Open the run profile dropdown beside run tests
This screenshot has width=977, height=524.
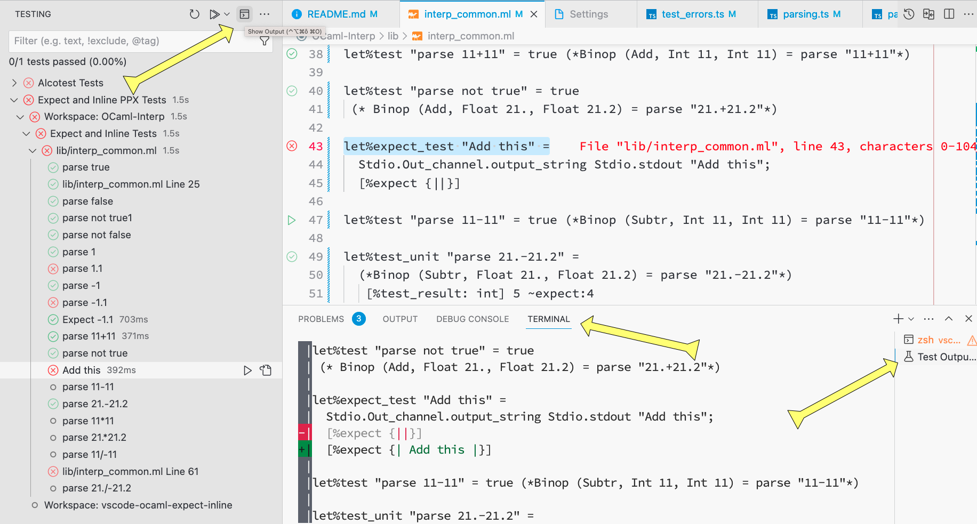(226, 14)
